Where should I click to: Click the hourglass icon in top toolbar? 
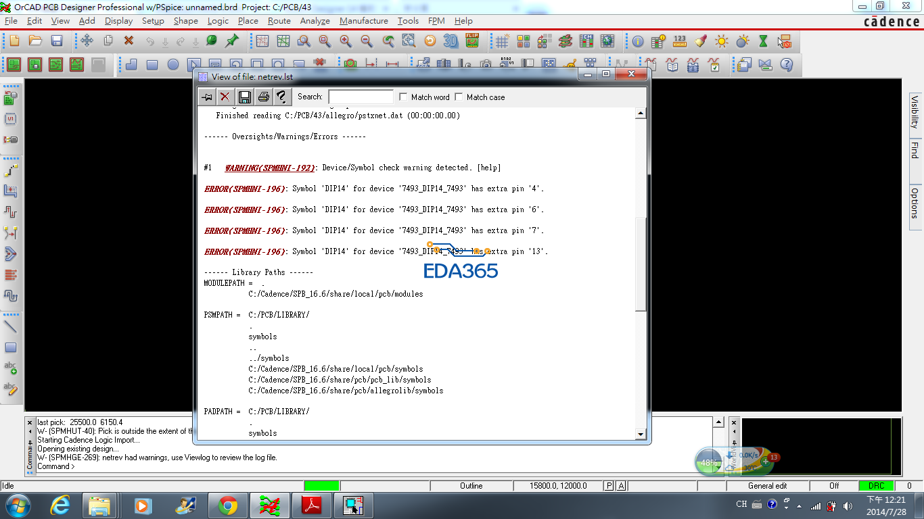click(x=764, y=41)
